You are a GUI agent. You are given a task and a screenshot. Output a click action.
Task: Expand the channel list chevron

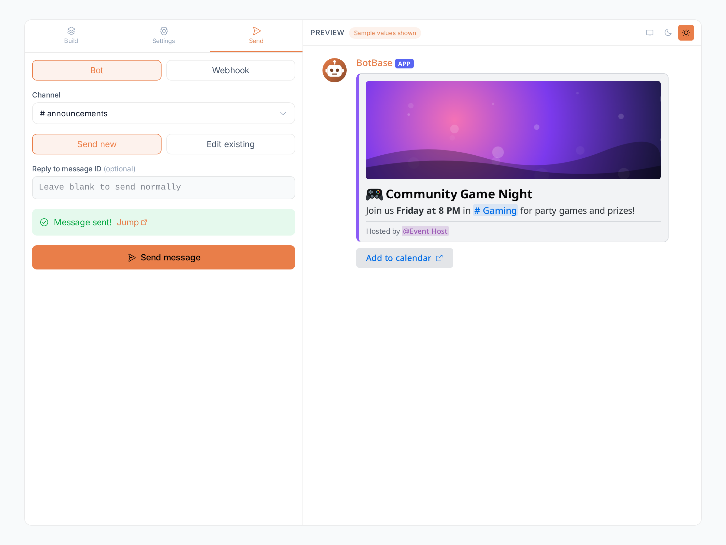click(x=283, y=114)
